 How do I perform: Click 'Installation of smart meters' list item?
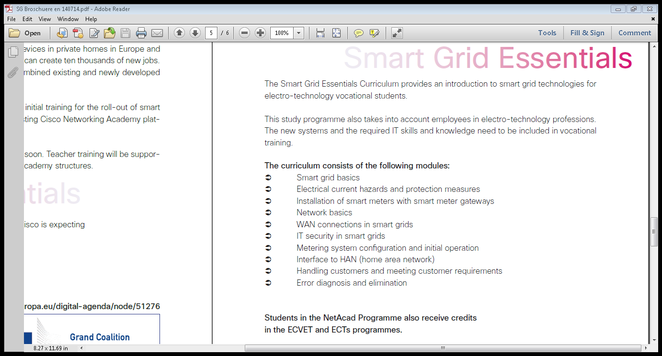pos(395,201)
